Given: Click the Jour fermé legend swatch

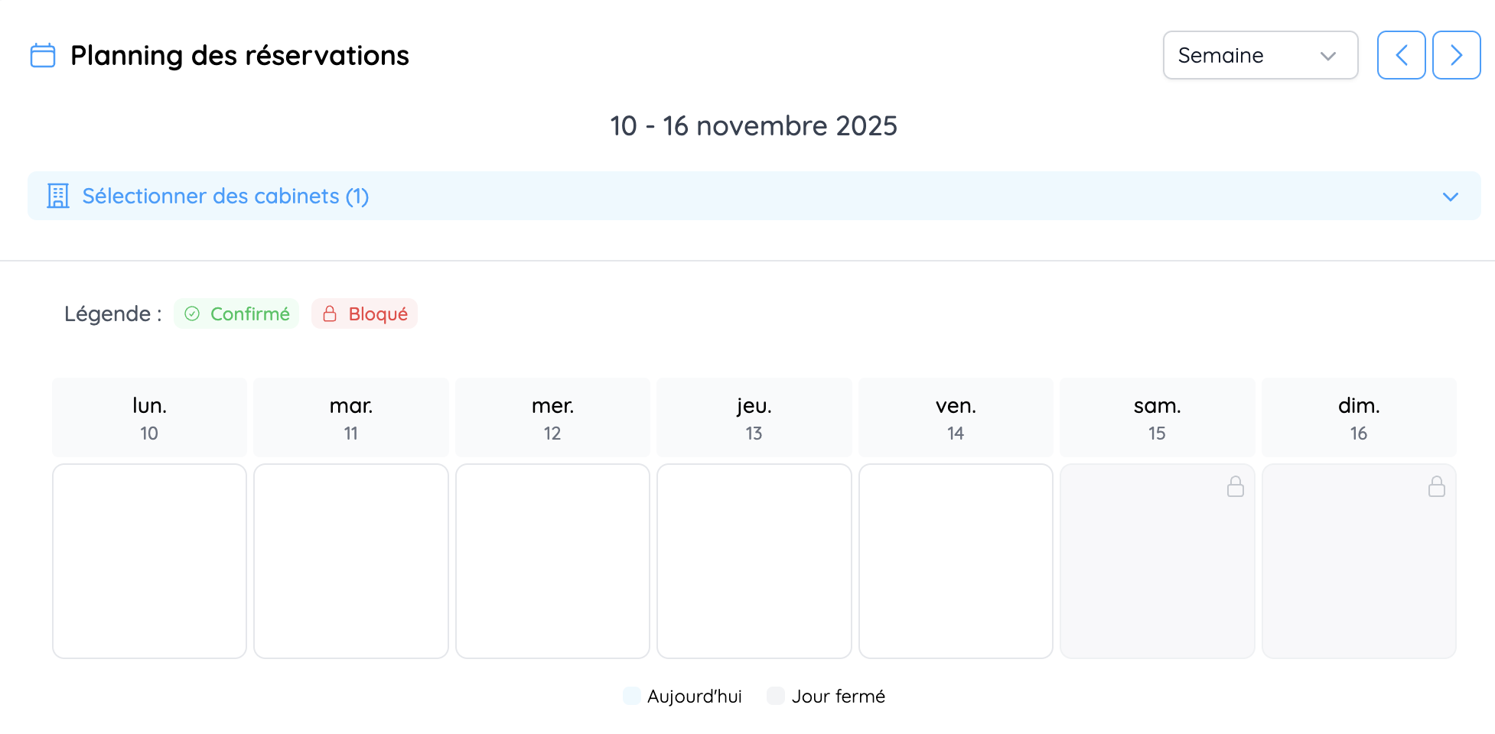Looking at the screenshot, I should click(x=775, y=696).
